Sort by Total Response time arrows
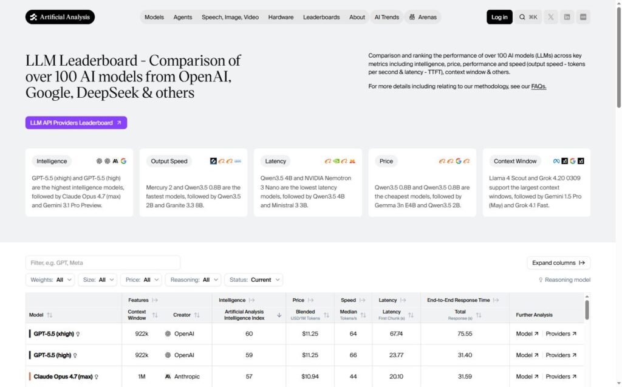Screen dimensions: 622x387 479,315
